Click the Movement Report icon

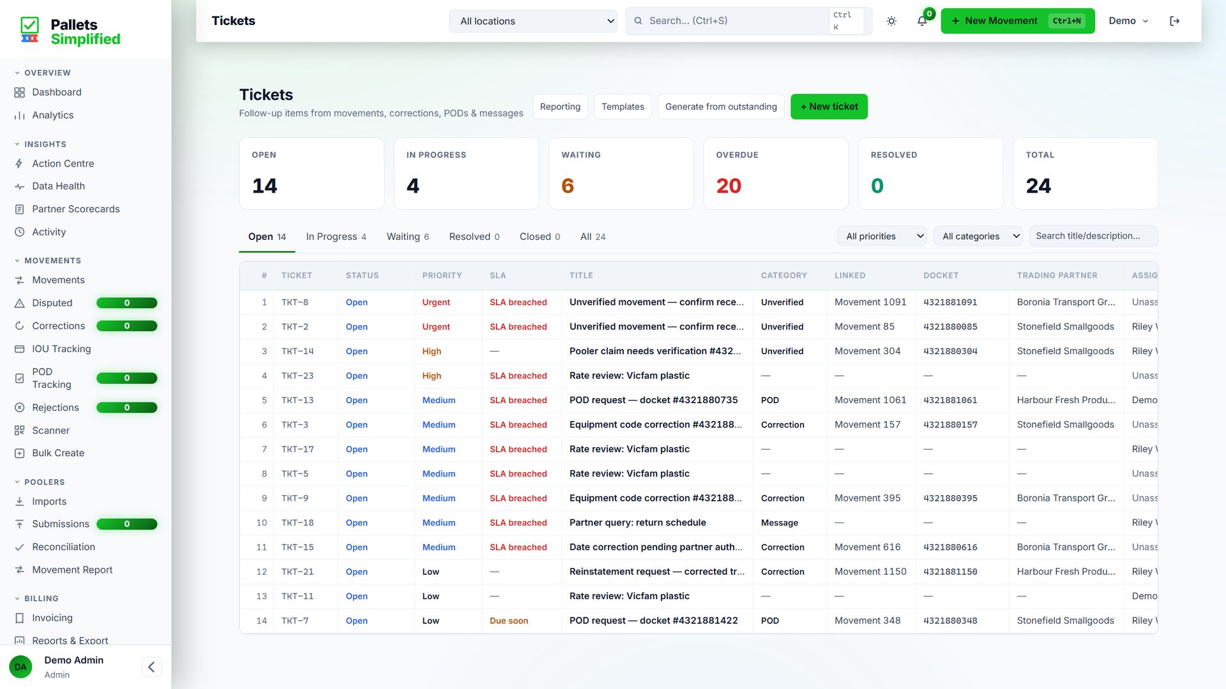tap(19, 570)
